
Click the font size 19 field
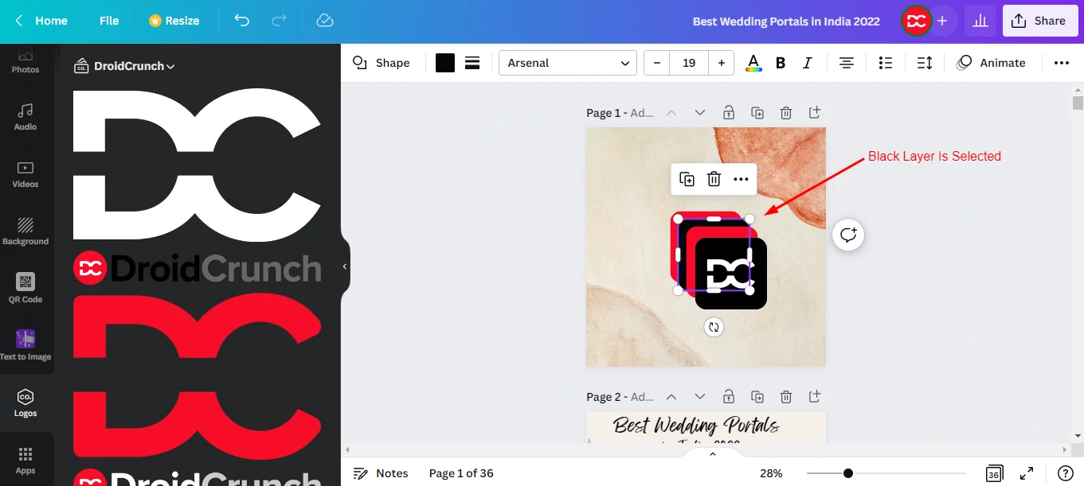click(x=689, y=63)
